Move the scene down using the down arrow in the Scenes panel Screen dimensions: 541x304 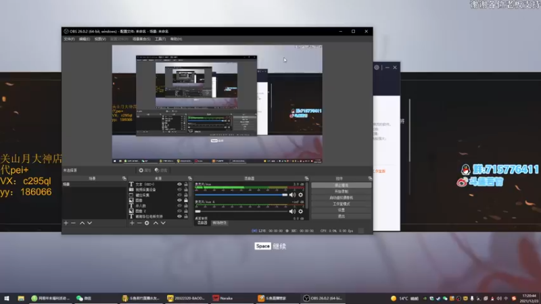click(x=90, y=223)
